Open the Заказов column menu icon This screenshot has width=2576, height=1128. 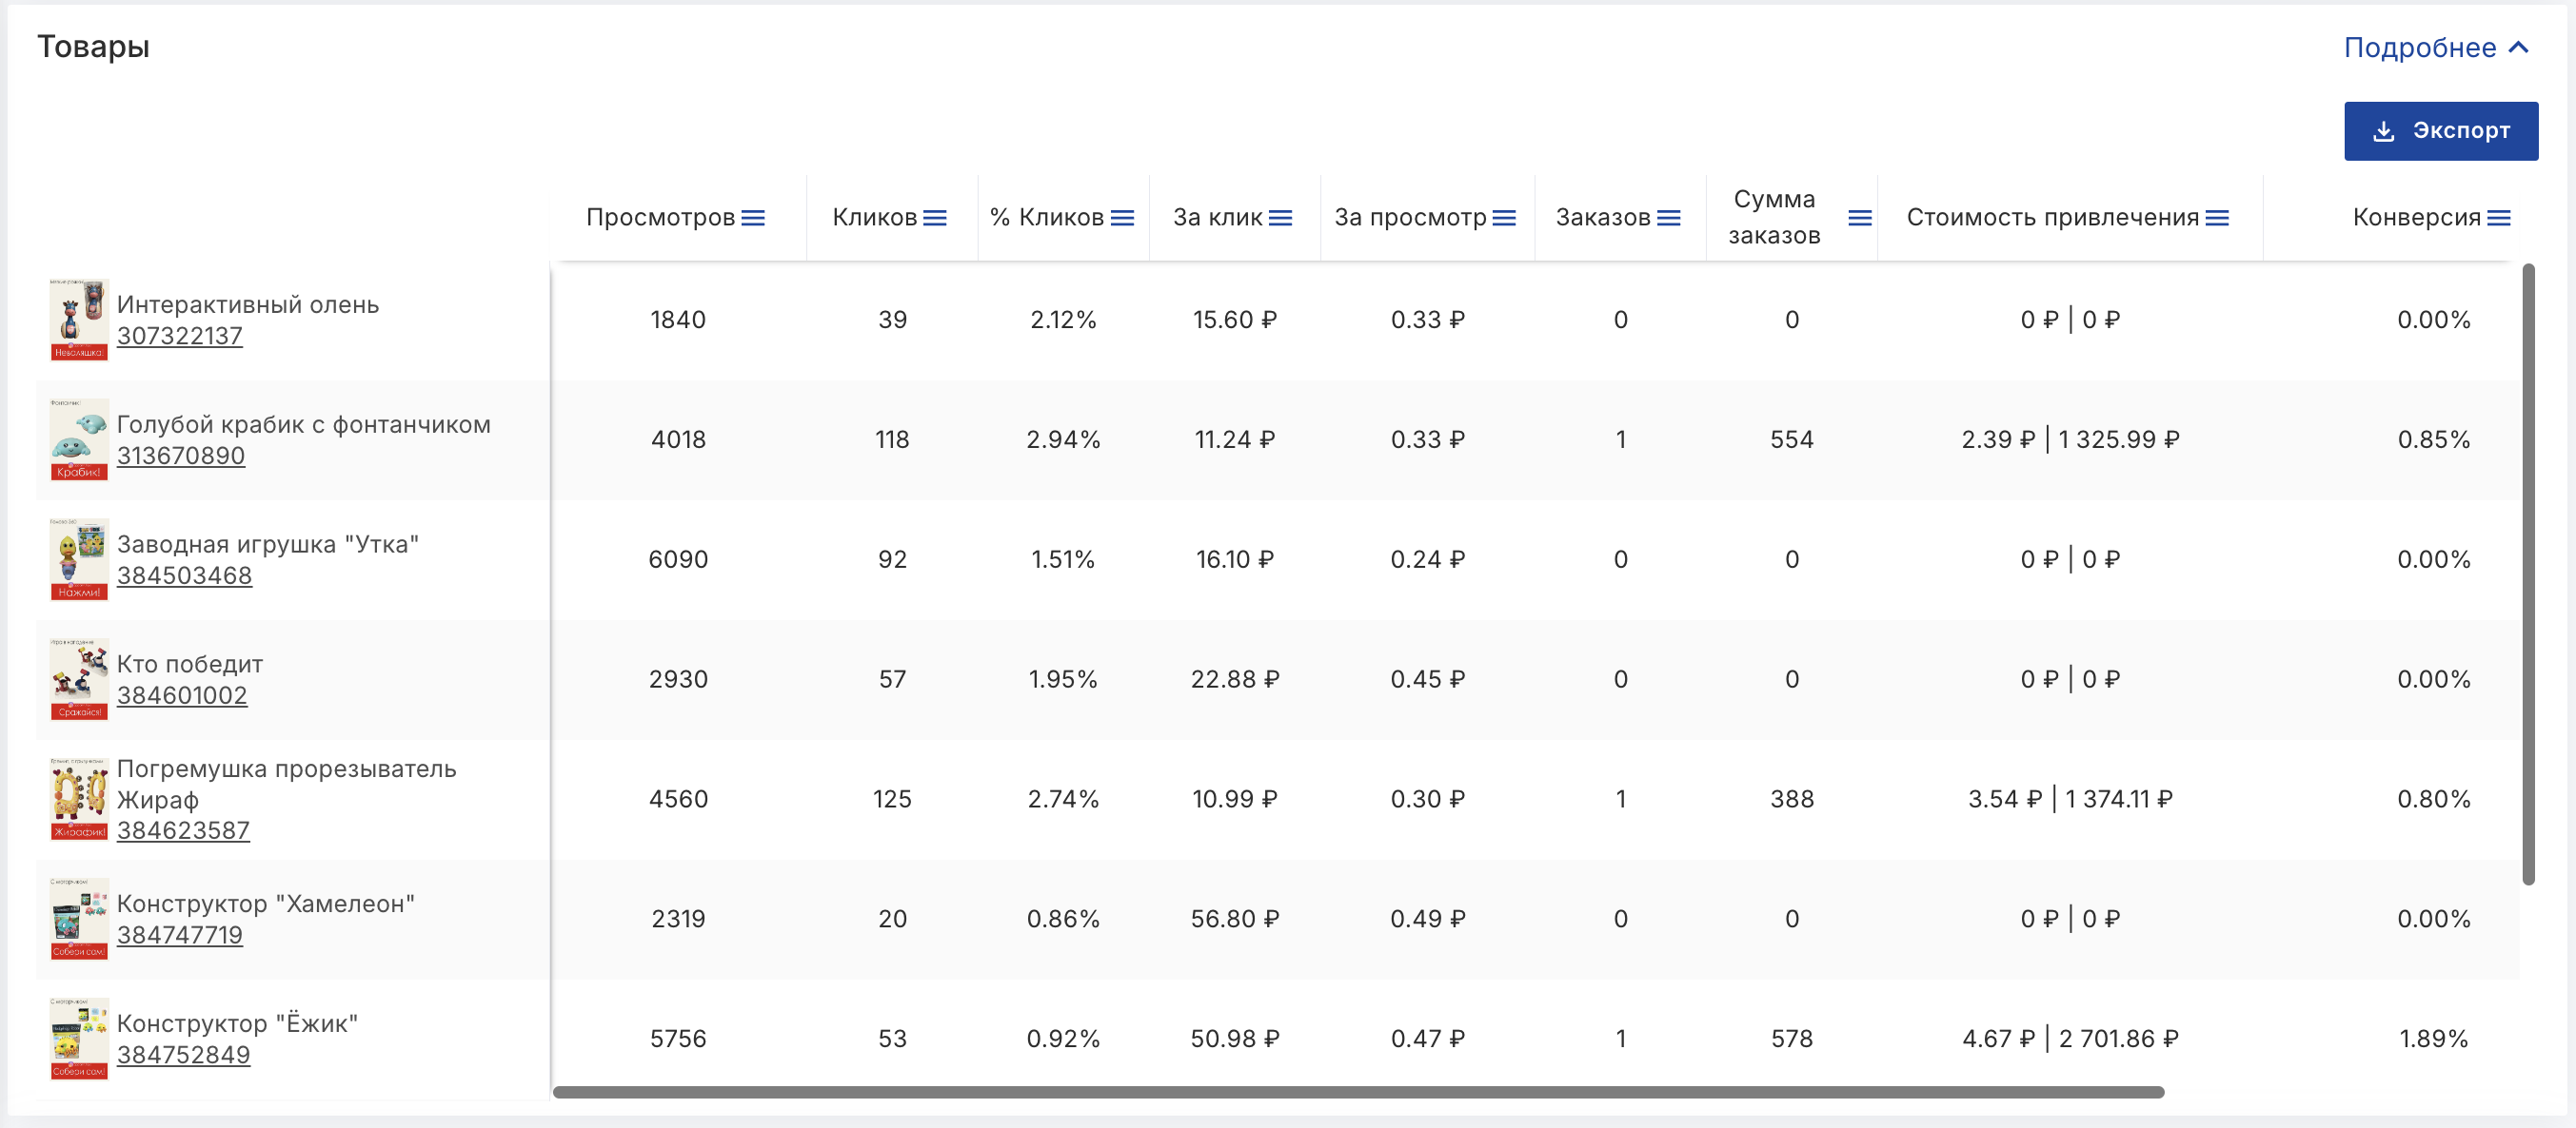[1668, 218]
